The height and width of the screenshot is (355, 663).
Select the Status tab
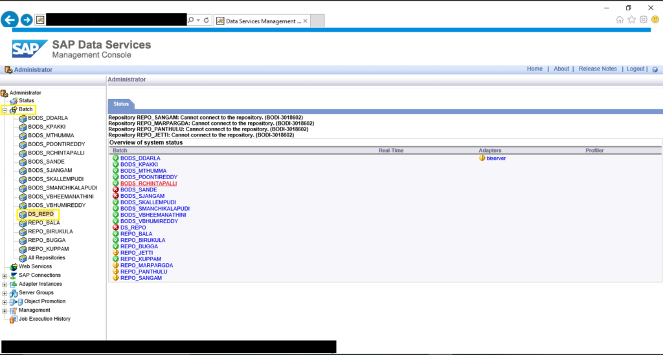click(121, 104)
